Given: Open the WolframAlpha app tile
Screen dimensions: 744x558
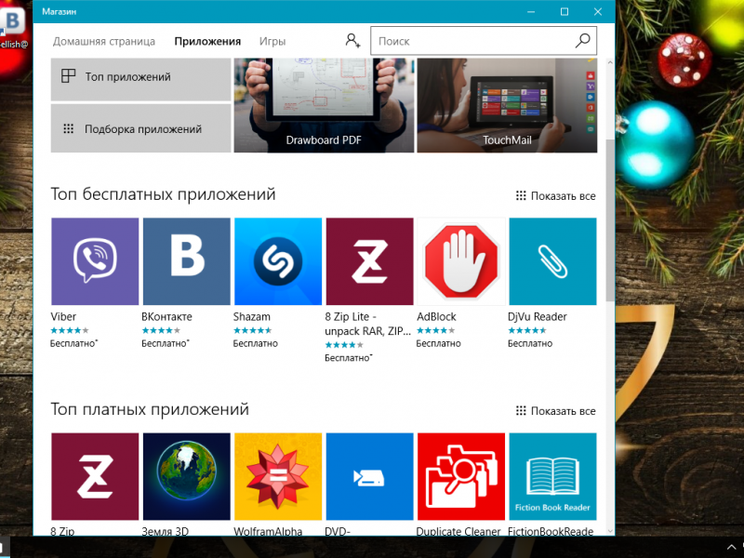Looking at the screenshot, I should 278,476.
